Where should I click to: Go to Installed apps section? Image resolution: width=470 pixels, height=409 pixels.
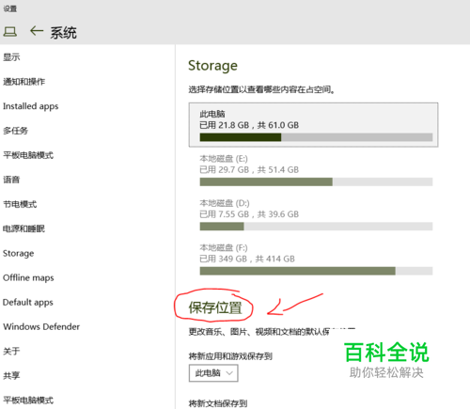pyautogui.click(x=31, y=106)
